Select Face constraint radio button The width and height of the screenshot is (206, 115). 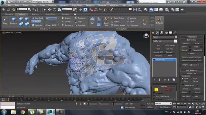pos(183,81)
